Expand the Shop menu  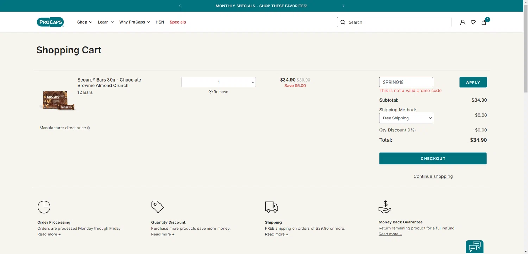85,22
